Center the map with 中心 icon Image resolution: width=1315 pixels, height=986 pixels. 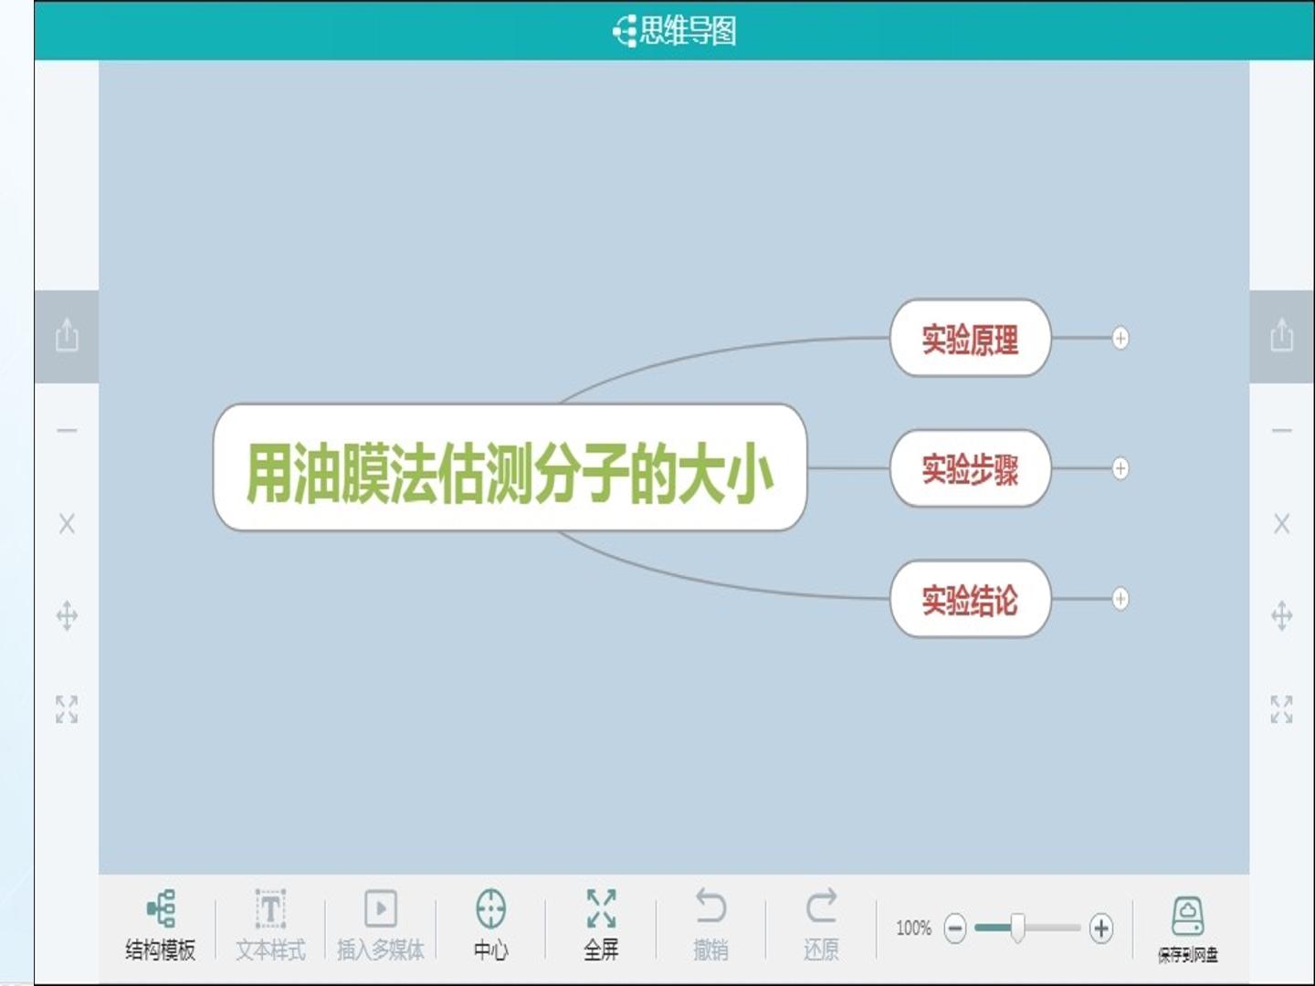491,926
